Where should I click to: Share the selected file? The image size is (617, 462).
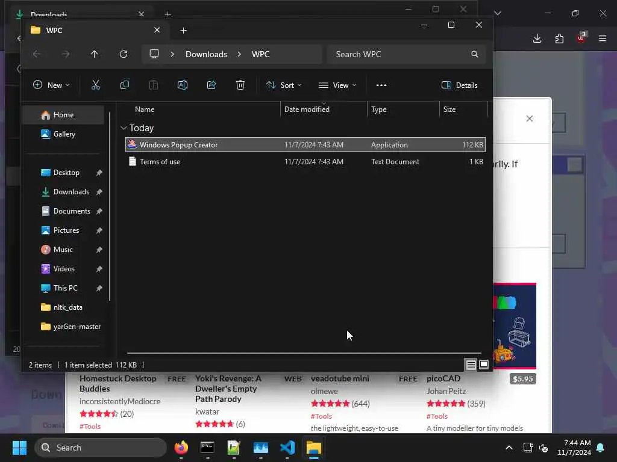(211, 85)
